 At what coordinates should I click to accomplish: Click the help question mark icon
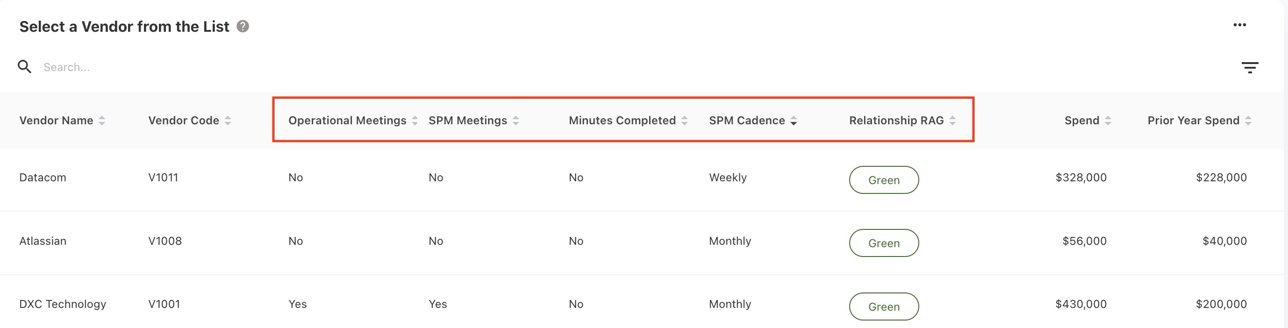pos(243,27)
